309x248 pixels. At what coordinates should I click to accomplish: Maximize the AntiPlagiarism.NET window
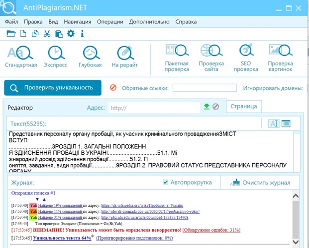pyautogui.click(x=289, y=8)
